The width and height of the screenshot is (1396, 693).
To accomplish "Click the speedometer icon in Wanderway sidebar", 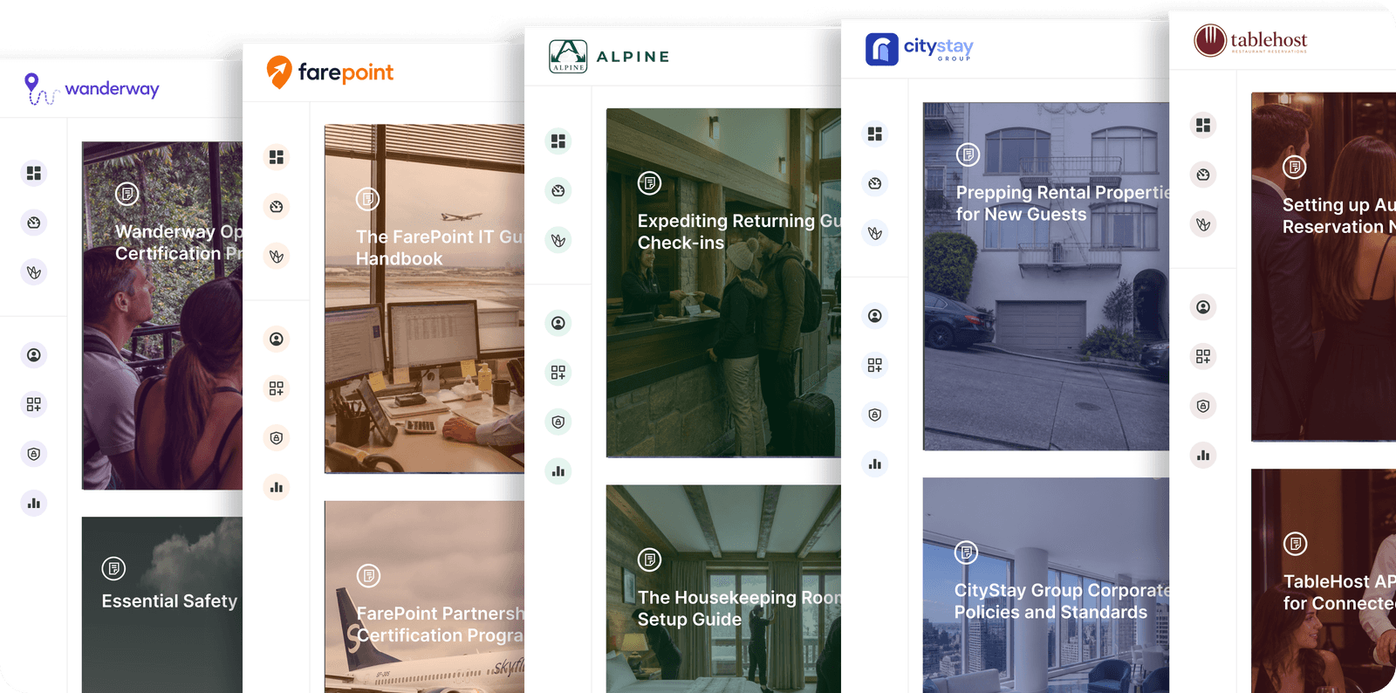I will point(34,223).
